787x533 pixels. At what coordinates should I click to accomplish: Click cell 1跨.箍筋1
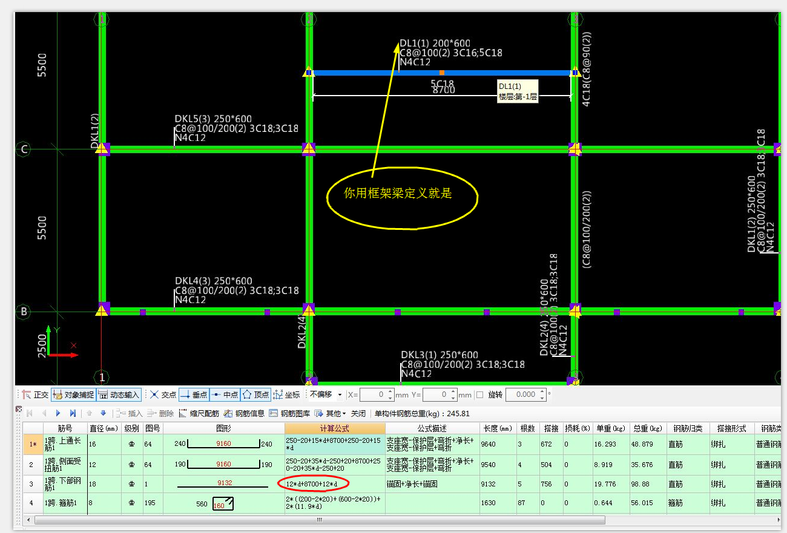pos(65,503)
